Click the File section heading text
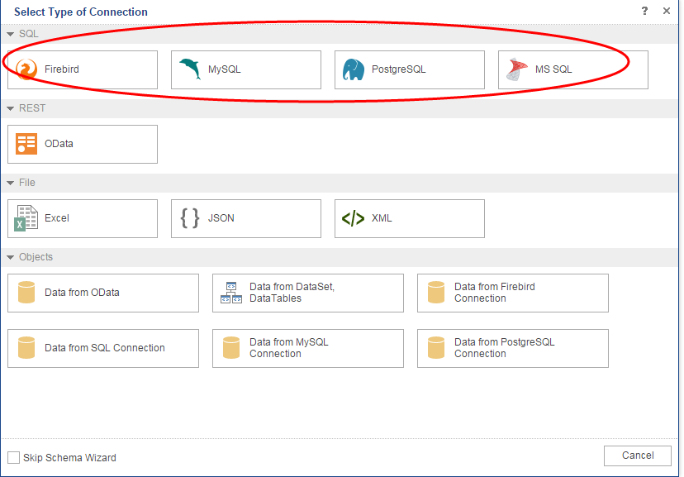The image size is (684, 477). pyautogui.click(x=27, y=183)
